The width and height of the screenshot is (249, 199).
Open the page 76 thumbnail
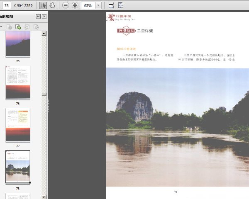[18, 83]
